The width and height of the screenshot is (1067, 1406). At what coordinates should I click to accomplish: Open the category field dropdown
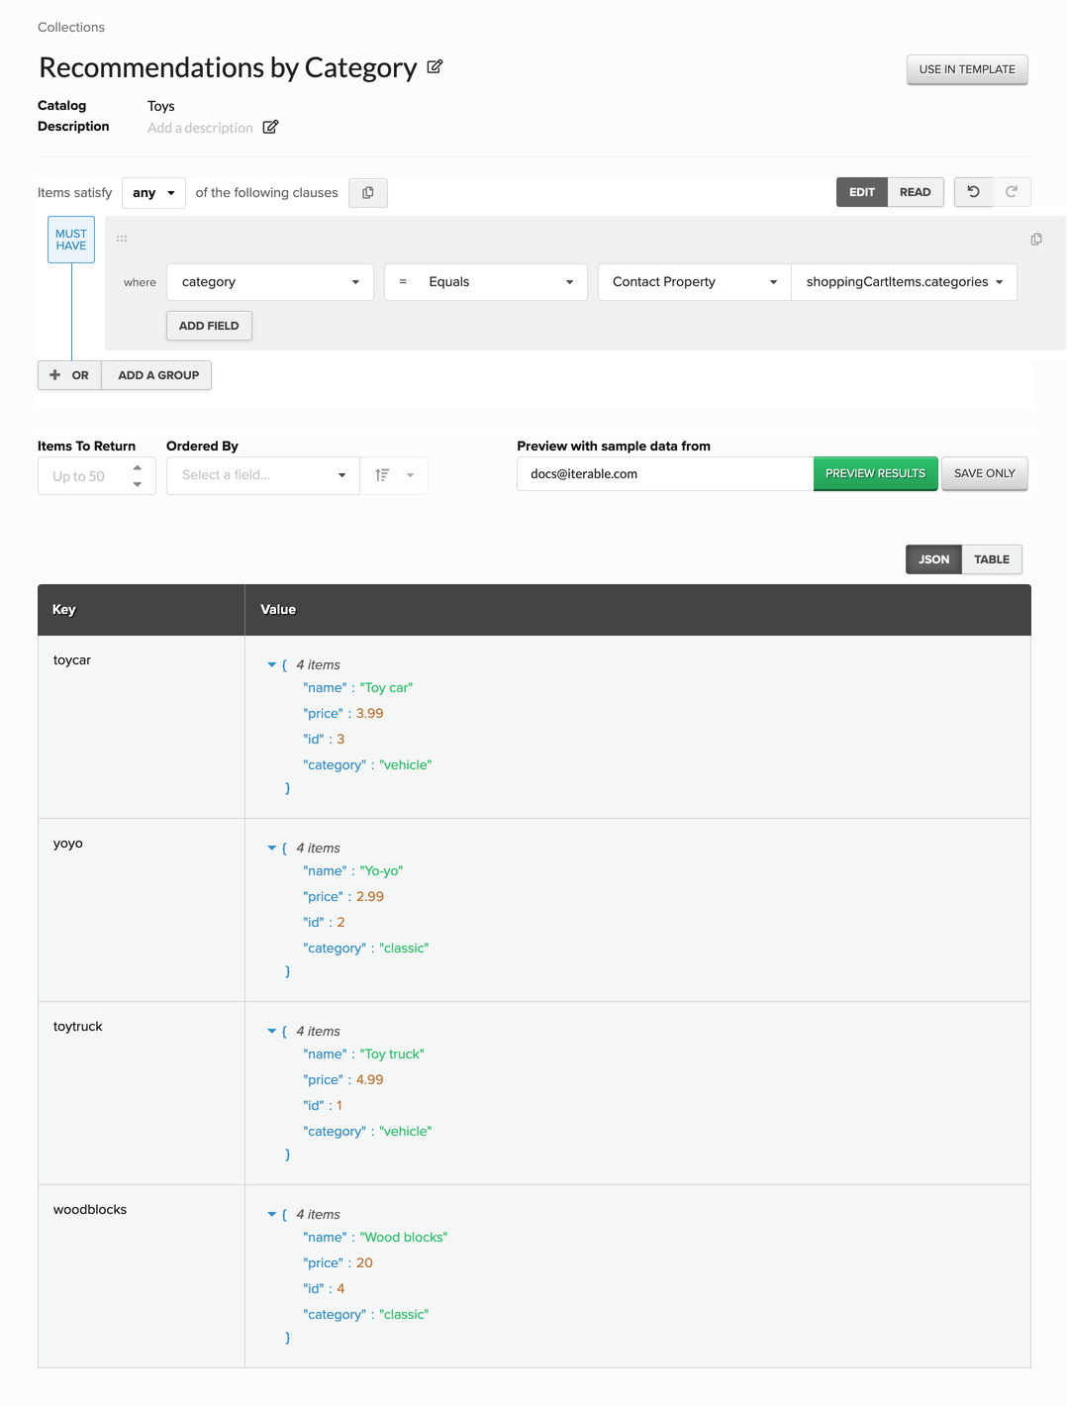click(x=270, y=282)
